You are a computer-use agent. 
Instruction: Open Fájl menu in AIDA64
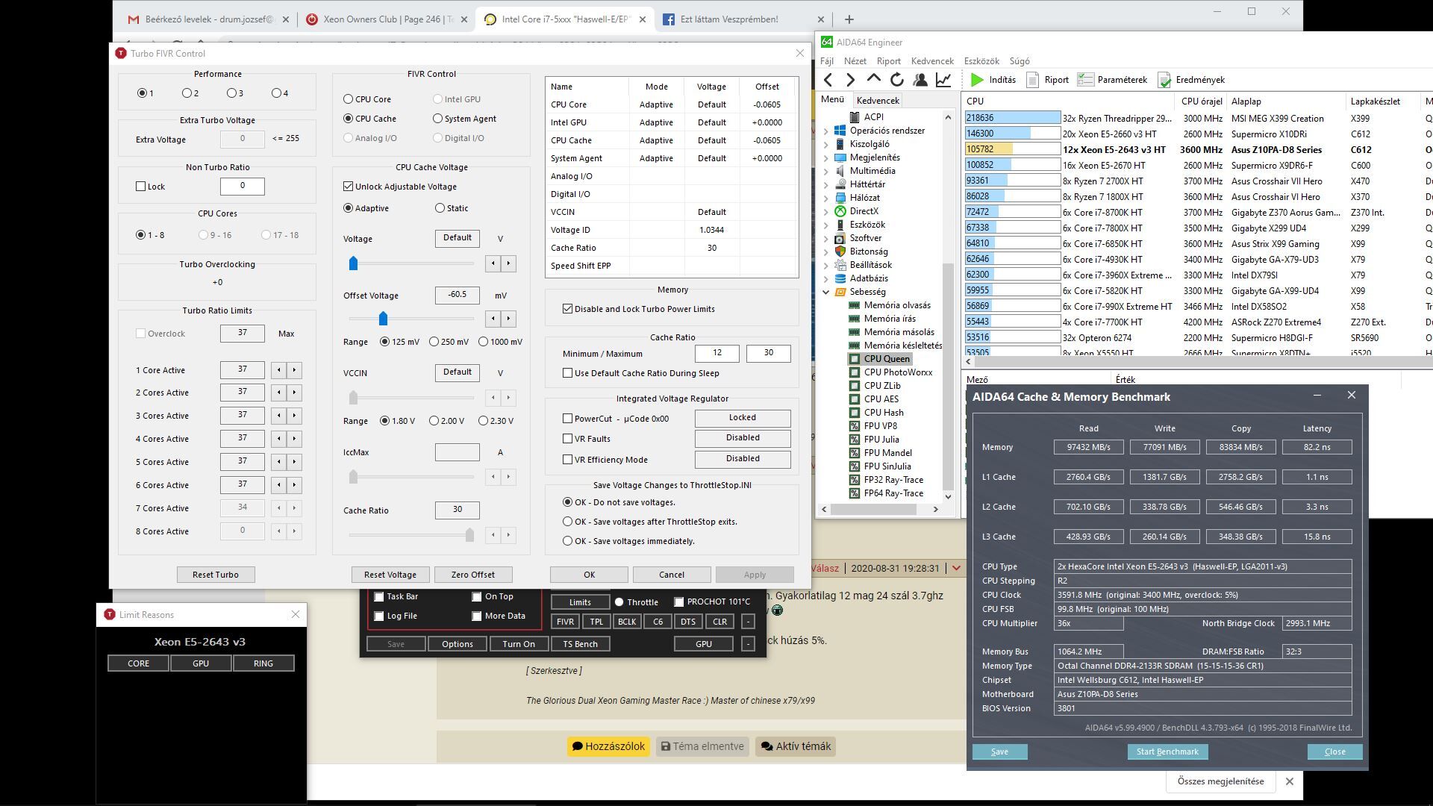click(x=827, y=61)
